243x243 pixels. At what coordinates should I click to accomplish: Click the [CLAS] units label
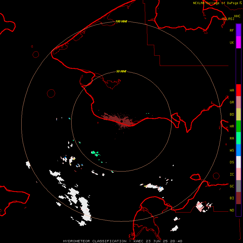pos(228,19)
